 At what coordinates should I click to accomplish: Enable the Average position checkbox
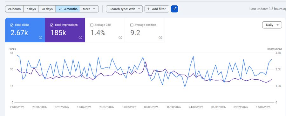132,25
